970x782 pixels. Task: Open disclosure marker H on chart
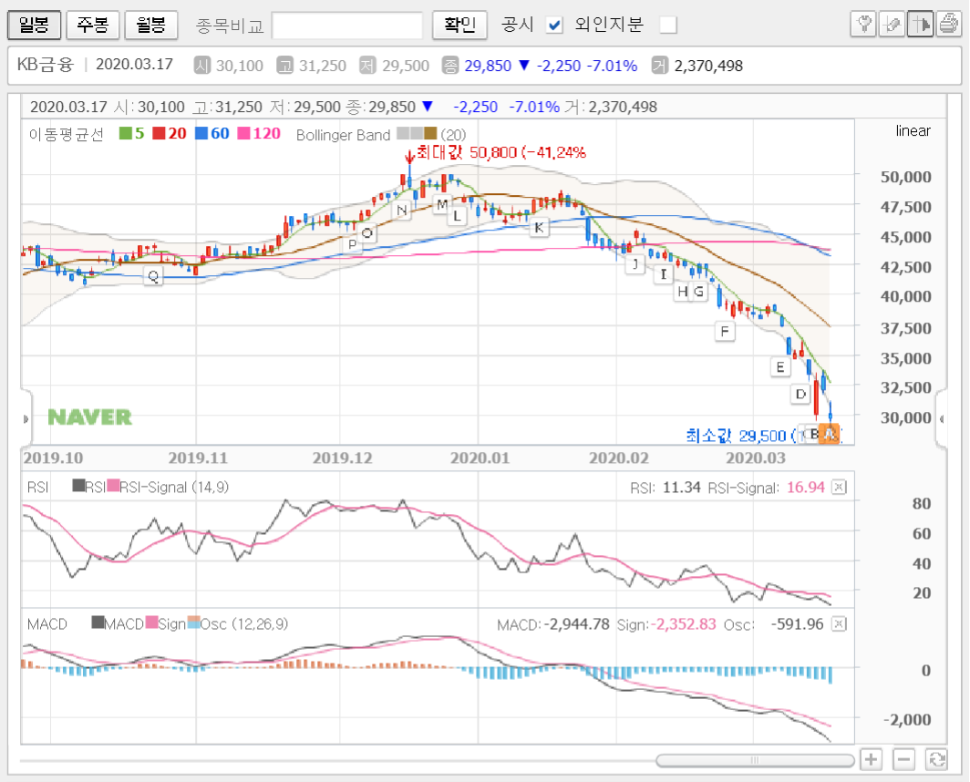pyautogui.click(x=682, y=292)
